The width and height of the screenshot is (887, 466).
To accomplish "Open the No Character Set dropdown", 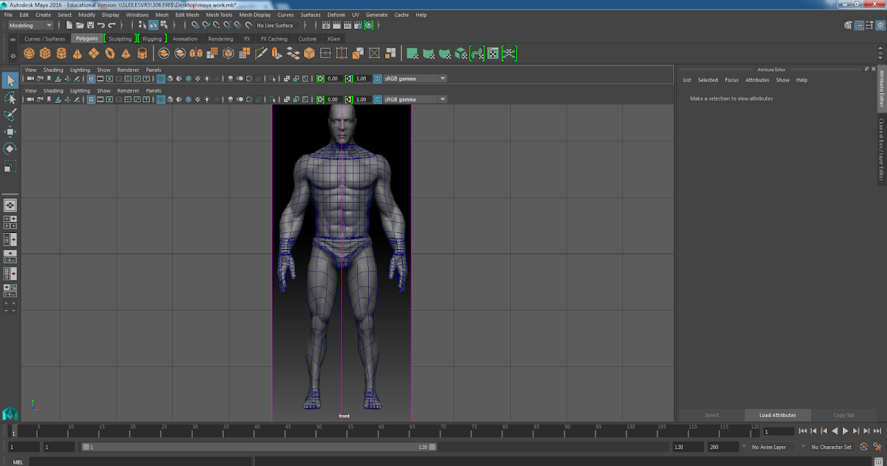I will [831, 447].
